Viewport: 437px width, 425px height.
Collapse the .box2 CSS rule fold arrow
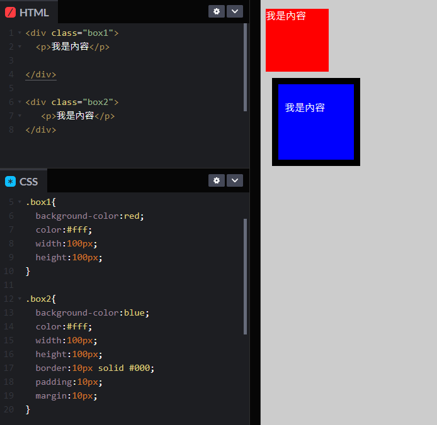pyautogui.click(x=20, y=299)
